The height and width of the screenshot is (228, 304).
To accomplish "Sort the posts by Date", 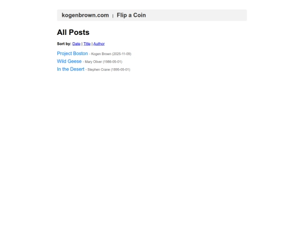I will (77, 44).
